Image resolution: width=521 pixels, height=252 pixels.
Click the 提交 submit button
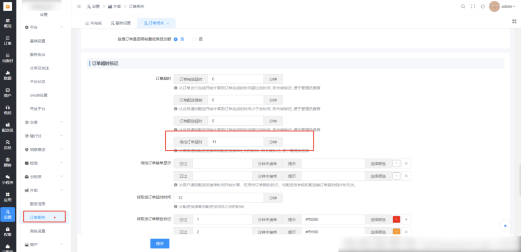coord(160,243)
